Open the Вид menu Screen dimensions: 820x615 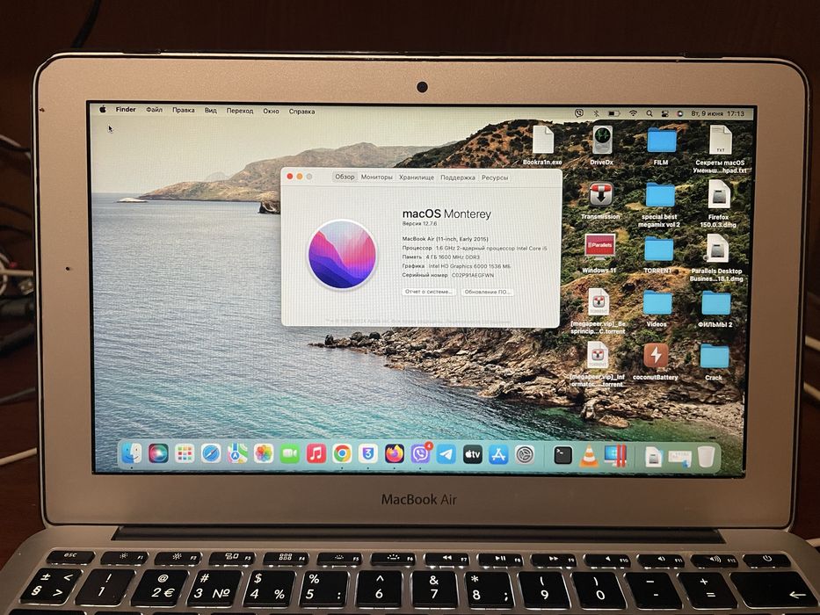click(x=211, y=111)
